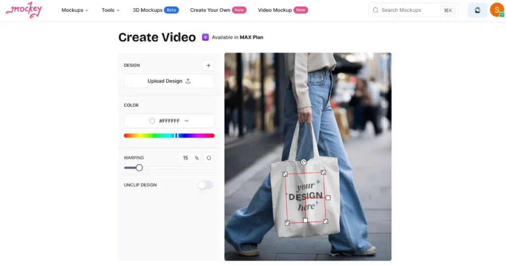Screen dimensions: 506x265
Task: Reset the warping value
Action: click(209, 158)
